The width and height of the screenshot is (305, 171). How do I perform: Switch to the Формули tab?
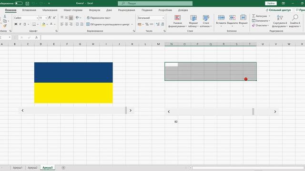(94, 10)
